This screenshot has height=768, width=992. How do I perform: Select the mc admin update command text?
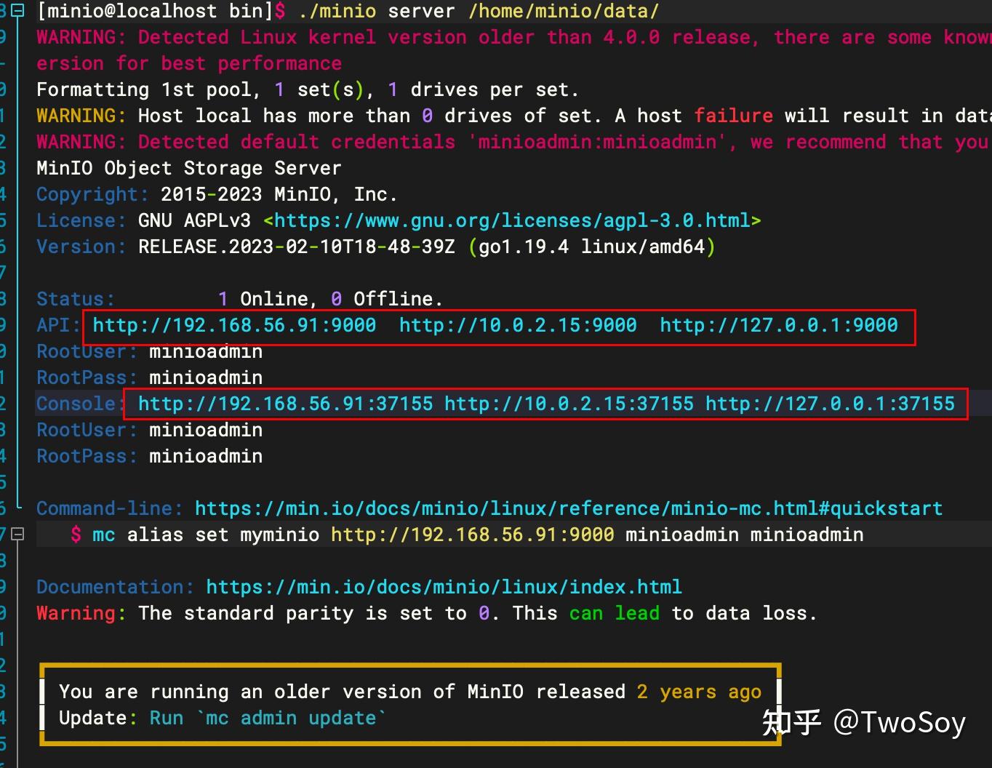[x=289, y=718]
